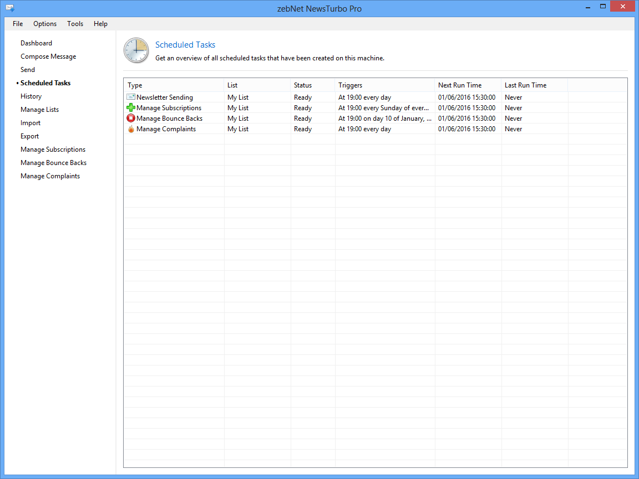Viewport: 639px width, 479px height.
Task: Select History in the sidebar
Action: 31,96
